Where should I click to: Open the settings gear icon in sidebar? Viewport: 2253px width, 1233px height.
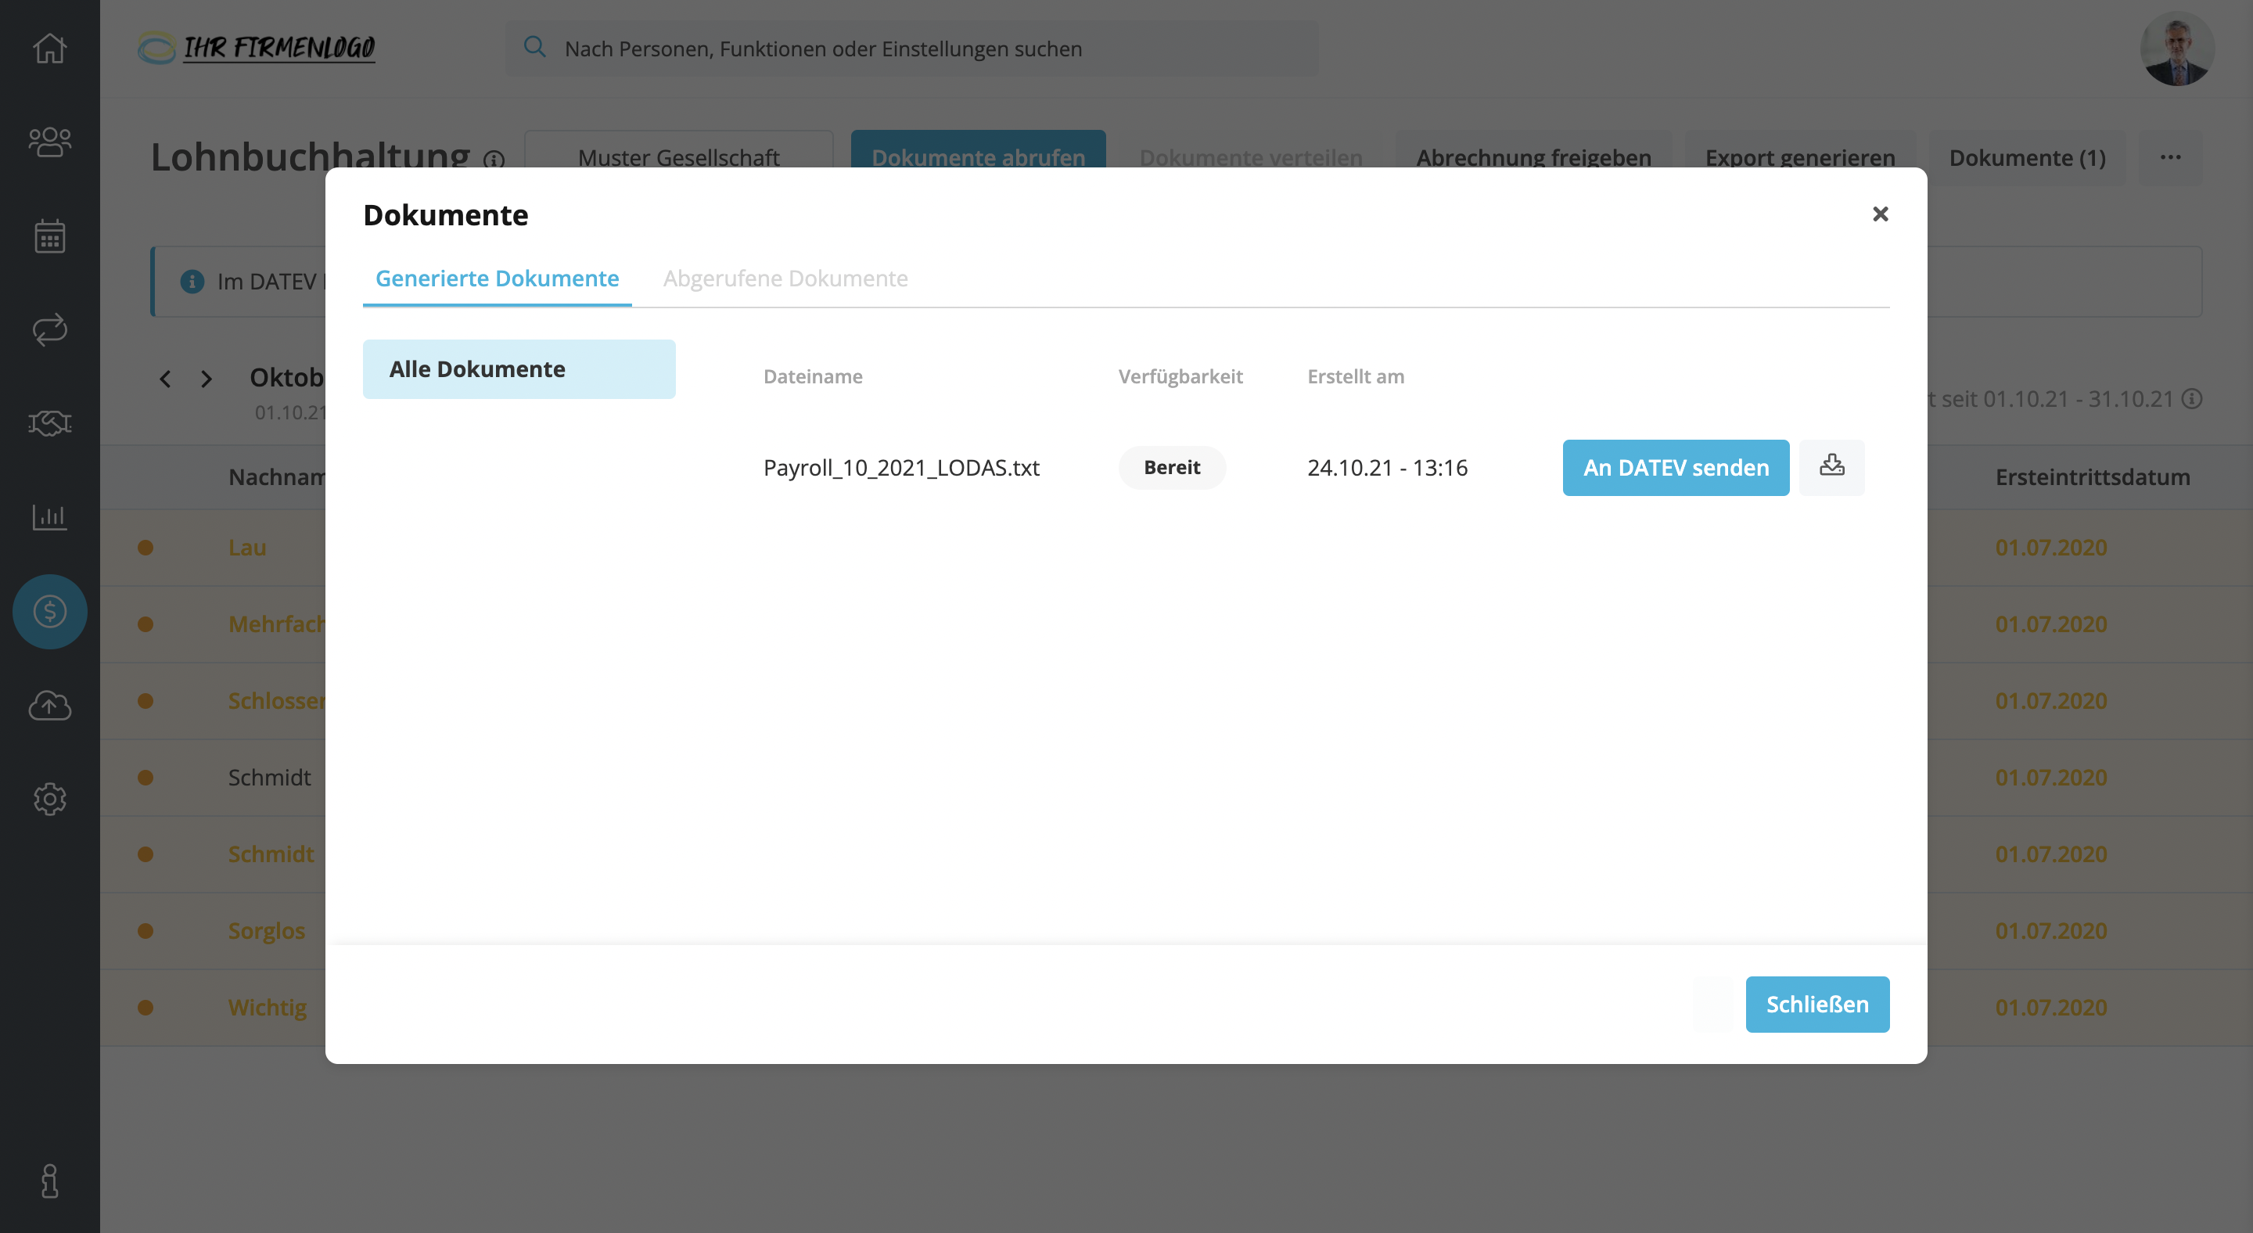[50, 798]
